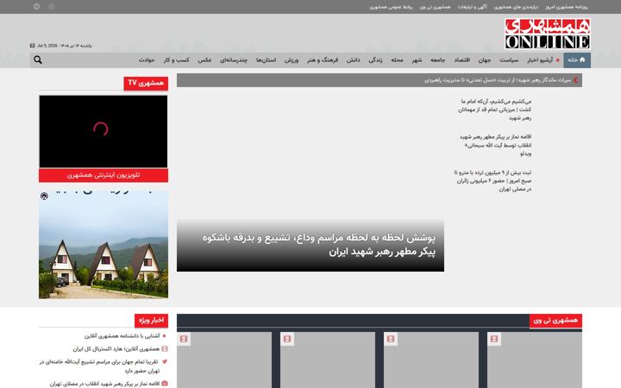Click the villa houses ad banner
Image resolution: width=621 pixels, height=388 pixels.
(103, 245)
